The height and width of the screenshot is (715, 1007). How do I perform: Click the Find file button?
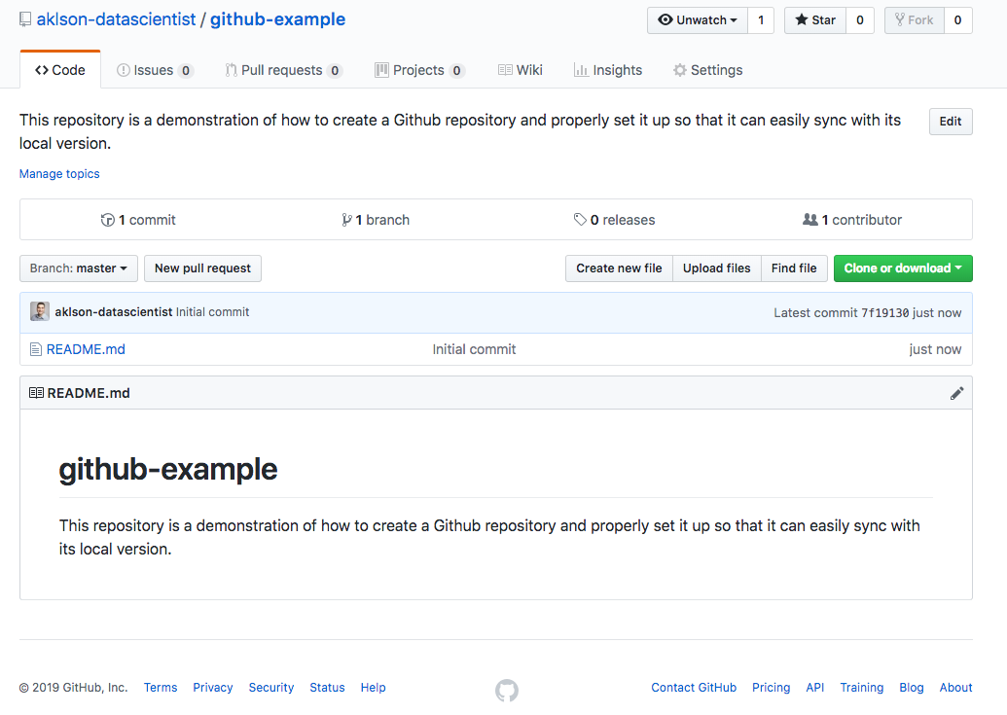(x=795, y=268)
